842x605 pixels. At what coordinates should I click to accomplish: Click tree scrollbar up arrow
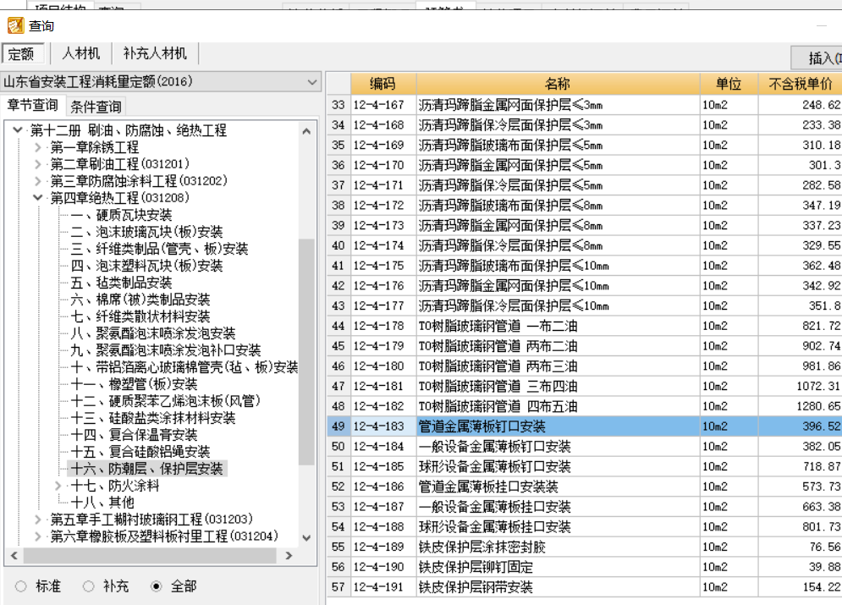[306, 131]
